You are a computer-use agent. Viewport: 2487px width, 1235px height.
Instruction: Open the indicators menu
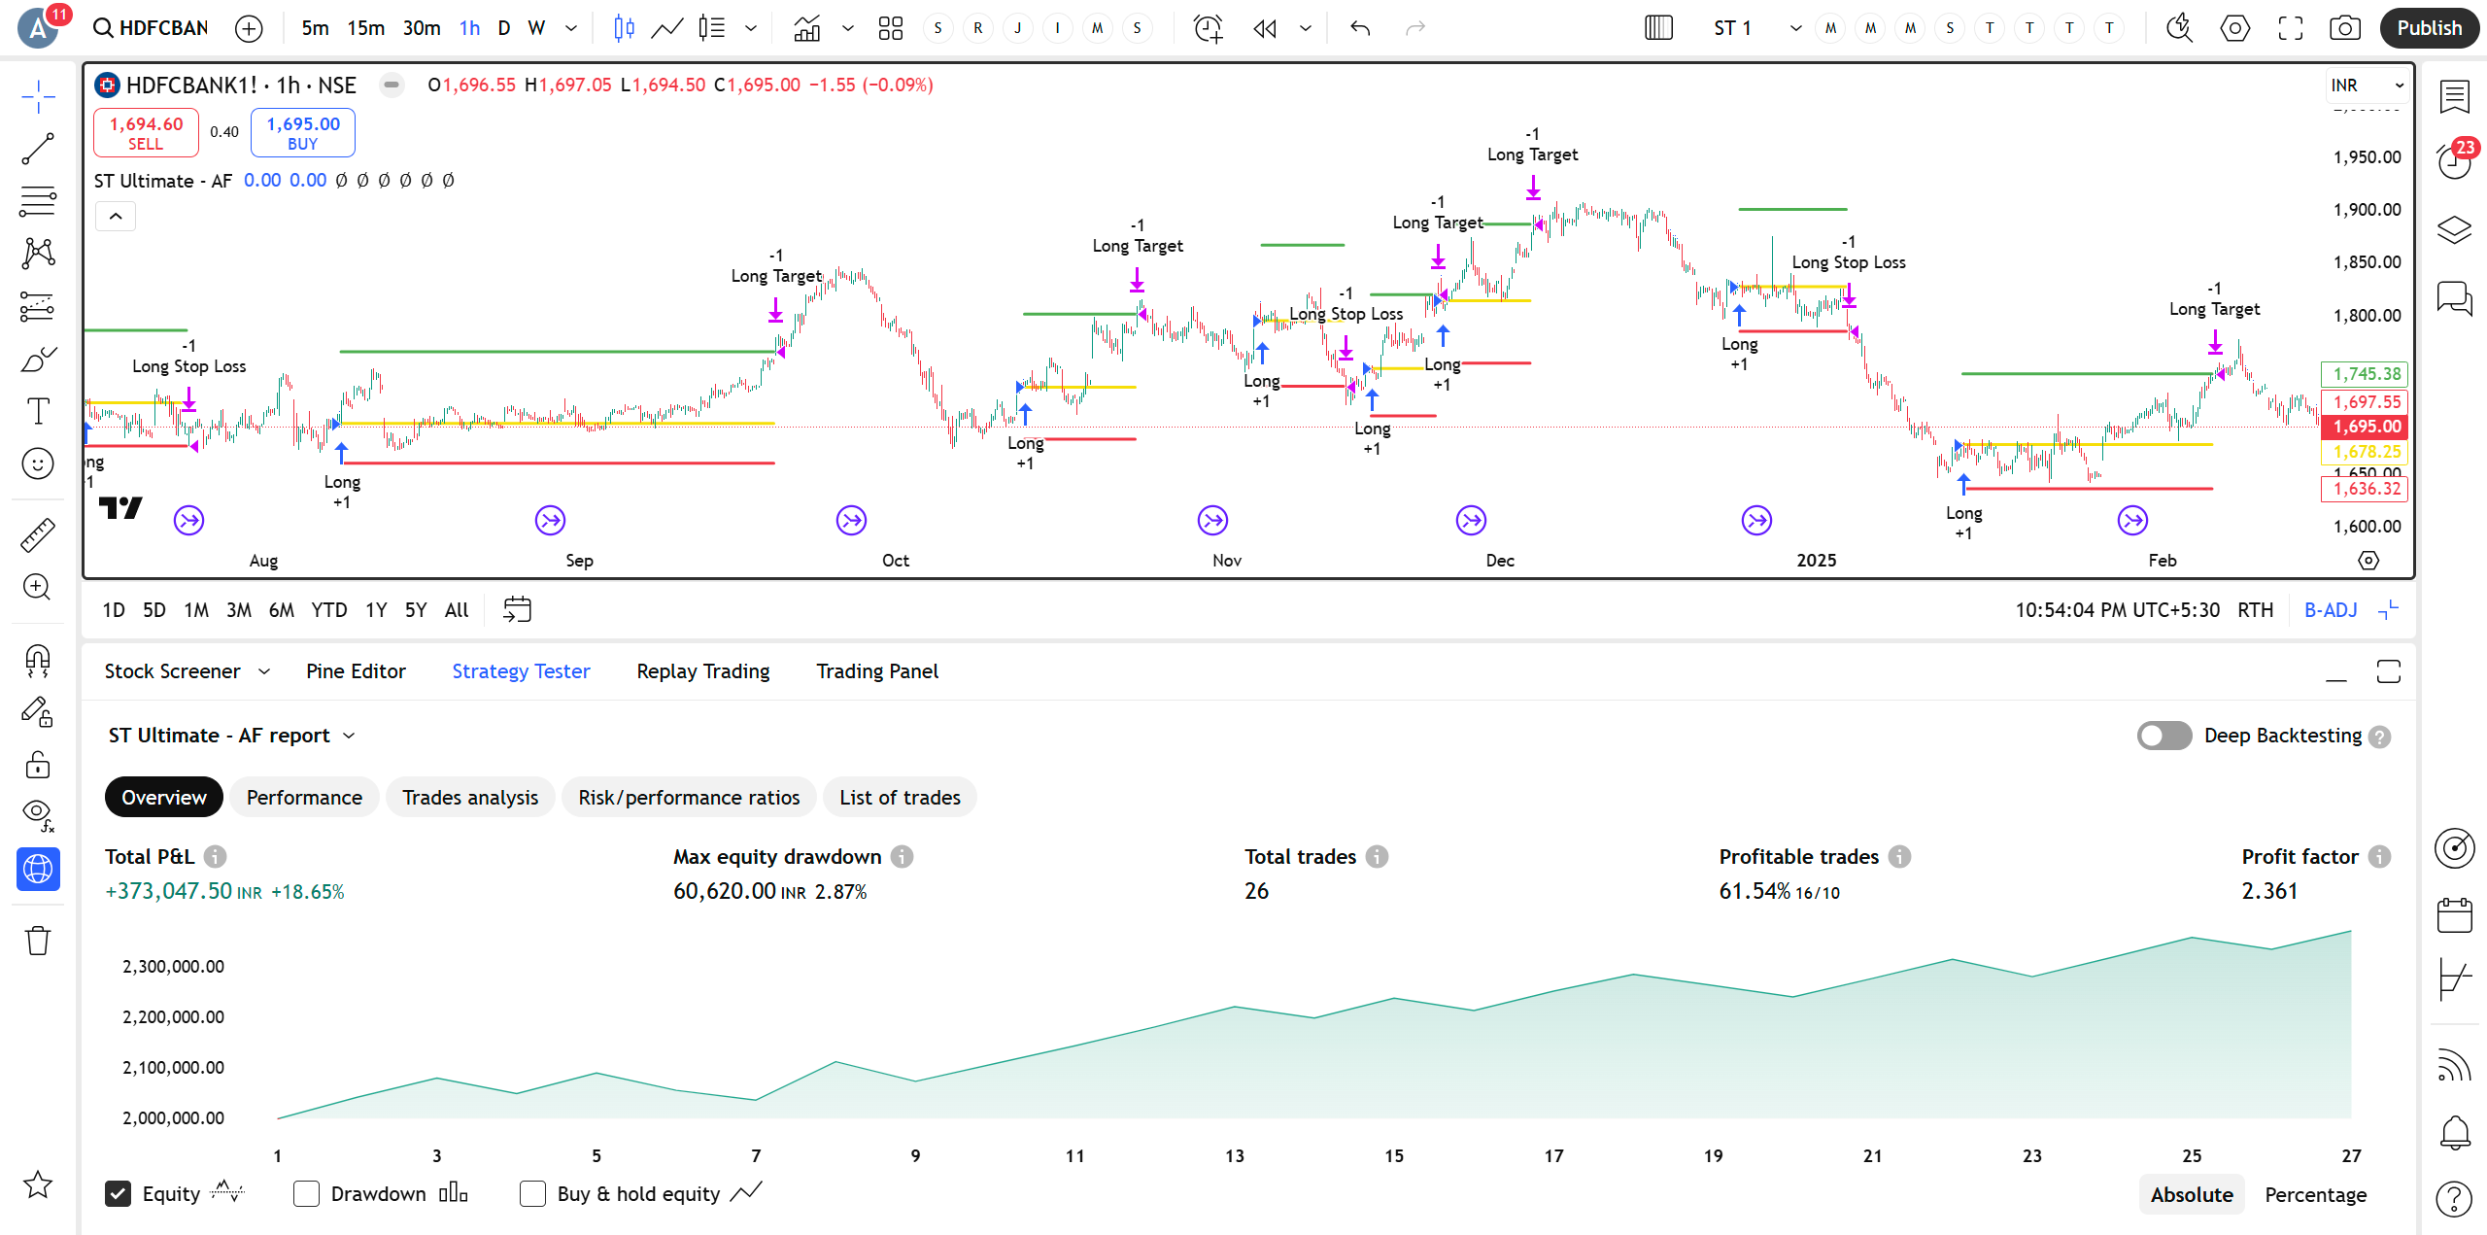pyautogui.click(x=807, y=28)
